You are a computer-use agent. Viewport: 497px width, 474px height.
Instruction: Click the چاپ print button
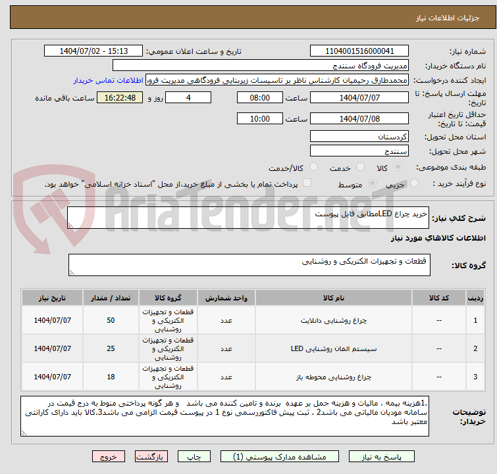pos(194,457)
